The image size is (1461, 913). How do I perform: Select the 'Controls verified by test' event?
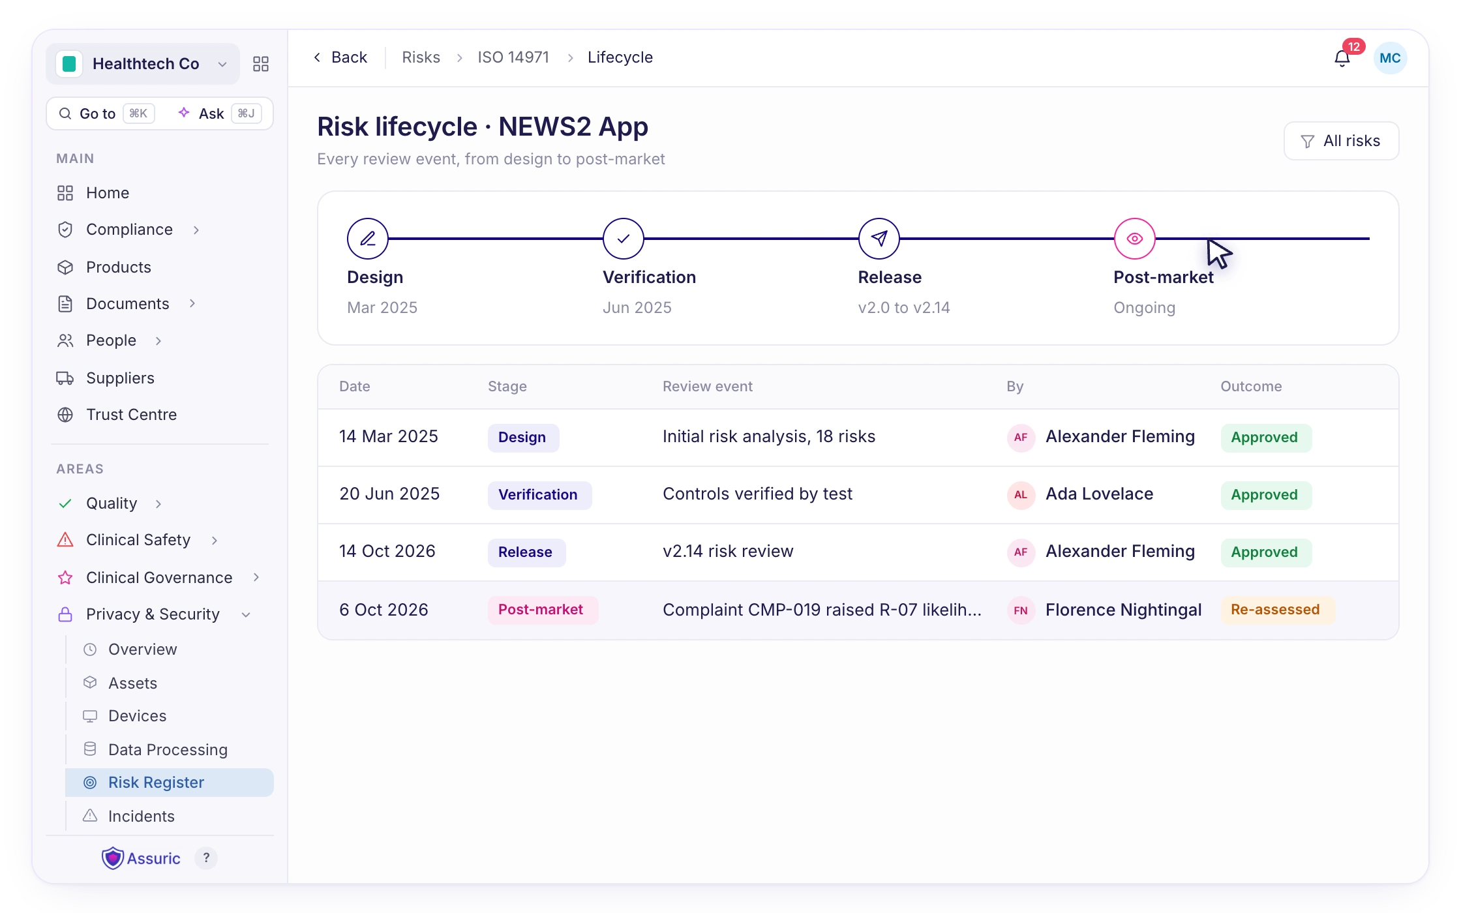tap(757, 494)
